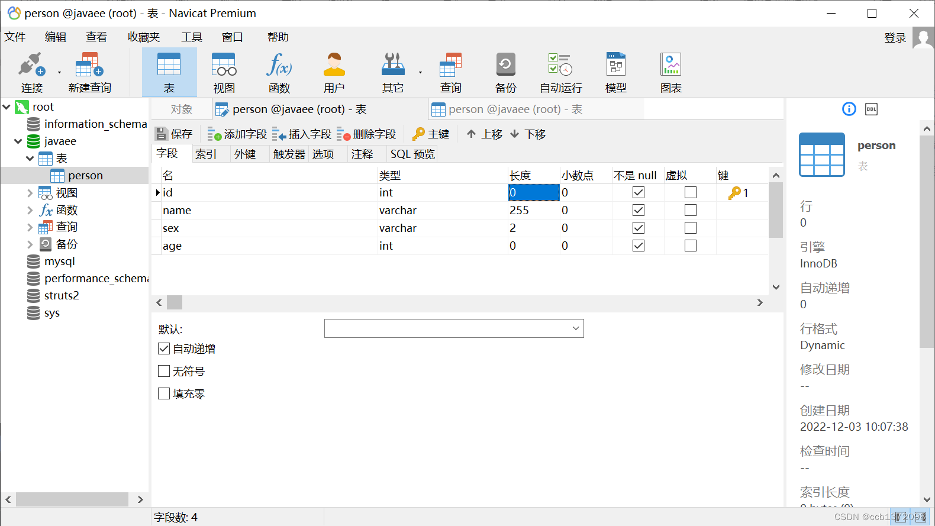This screenshot has height=526, width=935.
Task: Click the varchar type cell of name
Action: point(443,210)
